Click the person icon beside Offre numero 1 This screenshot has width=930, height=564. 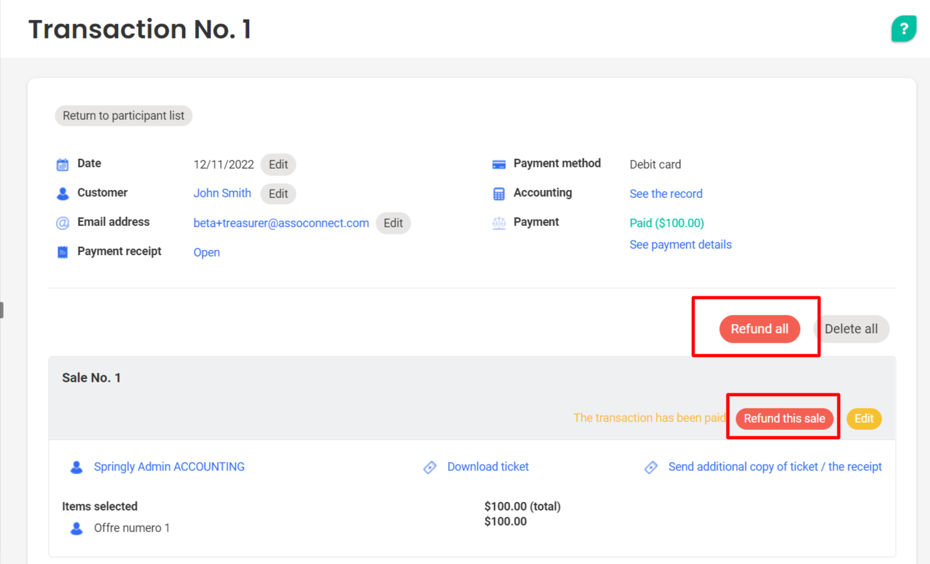tap(76, 528)
